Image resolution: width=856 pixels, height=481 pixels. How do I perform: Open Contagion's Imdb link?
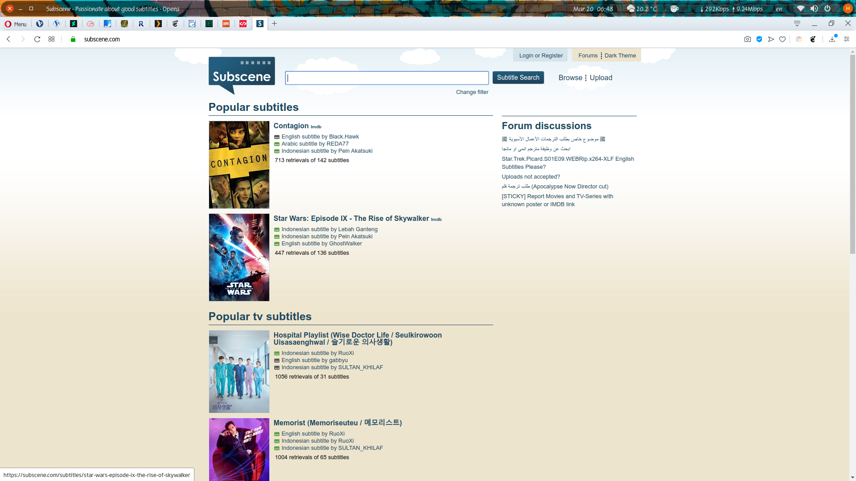click(316, 127)
